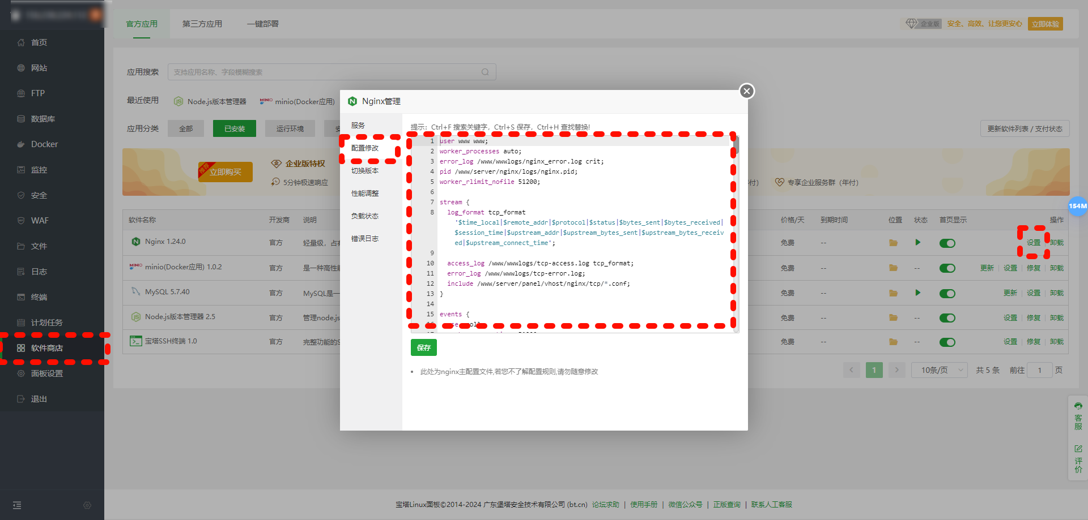Close the Nginx管理 dialog

click(747, 91)
